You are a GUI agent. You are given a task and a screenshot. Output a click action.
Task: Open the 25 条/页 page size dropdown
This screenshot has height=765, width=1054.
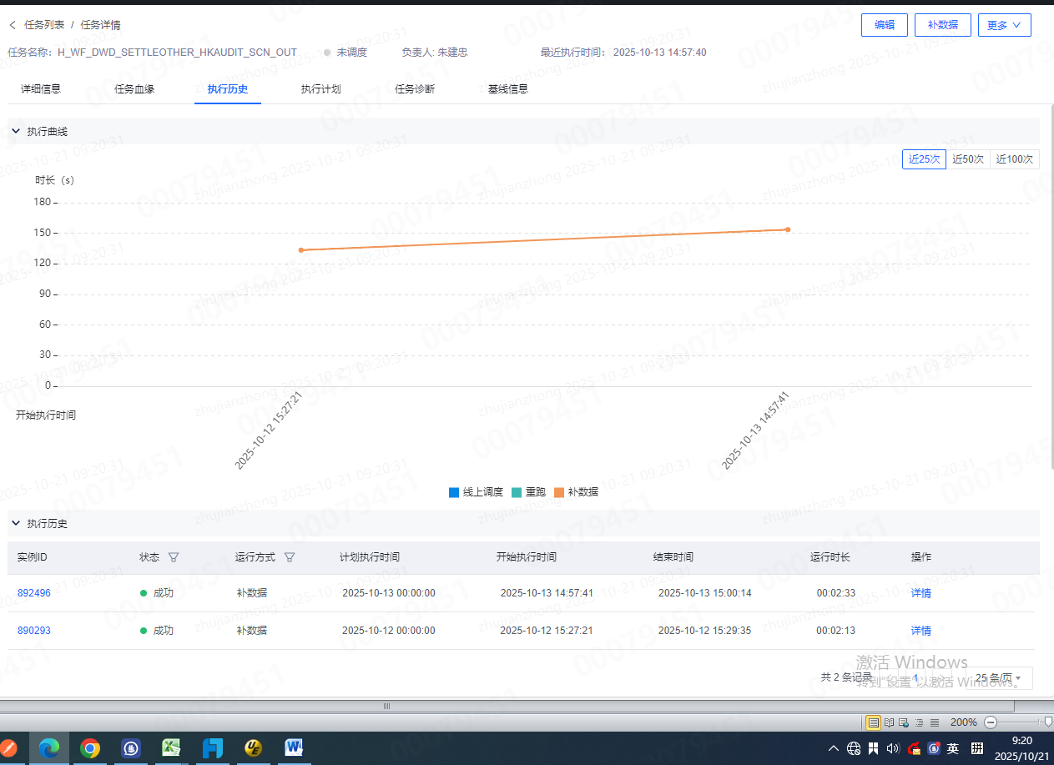1000,678
